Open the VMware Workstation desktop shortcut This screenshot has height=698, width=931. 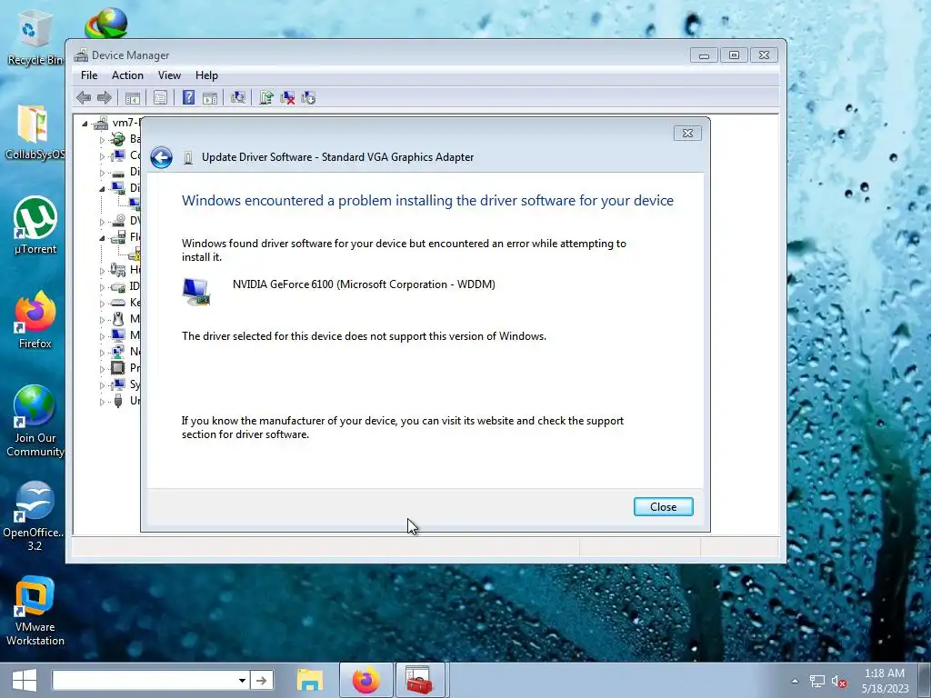click(x=35, y=612)
